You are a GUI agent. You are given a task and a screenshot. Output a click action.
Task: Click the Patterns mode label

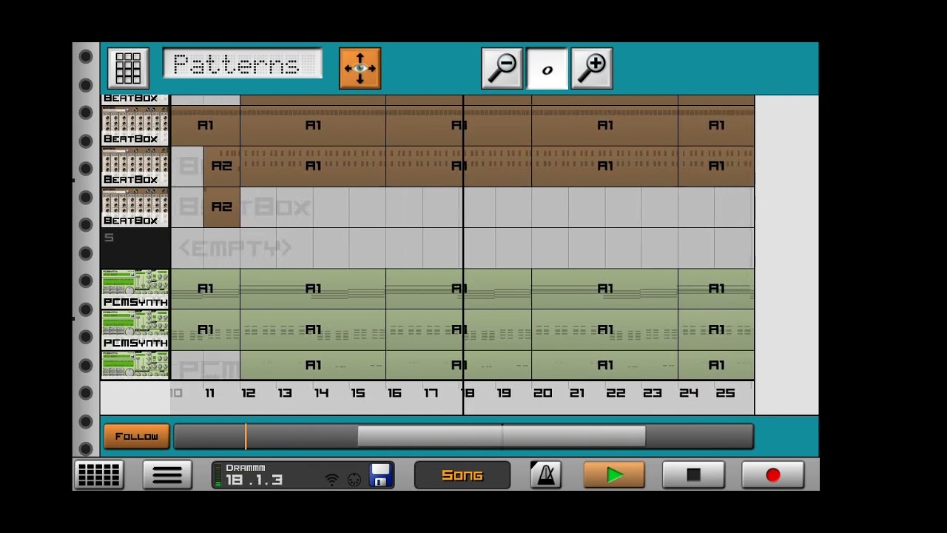[242, 64]
